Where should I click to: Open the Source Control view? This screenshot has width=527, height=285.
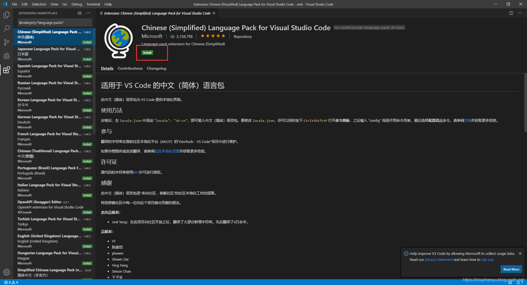coord(6,42)
